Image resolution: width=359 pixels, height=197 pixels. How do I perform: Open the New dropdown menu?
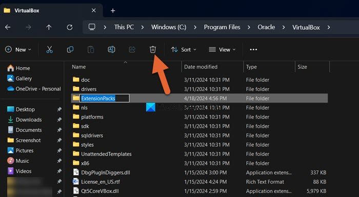[18, 50]
